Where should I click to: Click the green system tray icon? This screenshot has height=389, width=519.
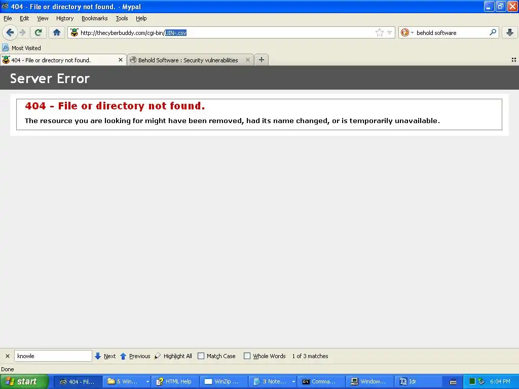(x=472, y=381)
